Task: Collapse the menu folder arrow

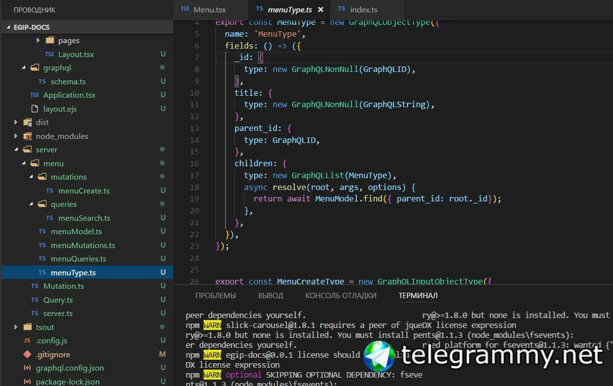Action: tap(23, 163)
